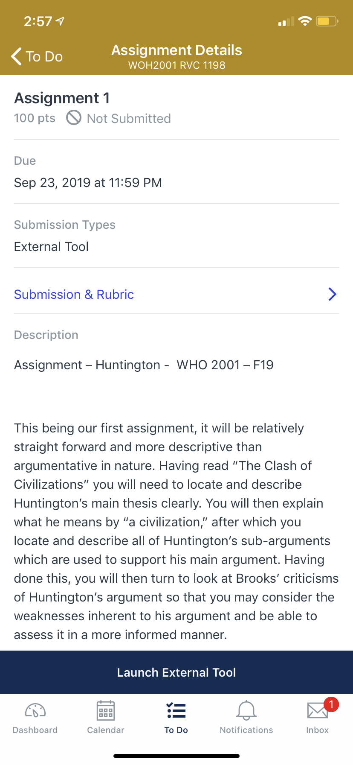Screen dimensions: 353x765
Task: Open the Notifications bell icon
Action: tap(246, 711)
